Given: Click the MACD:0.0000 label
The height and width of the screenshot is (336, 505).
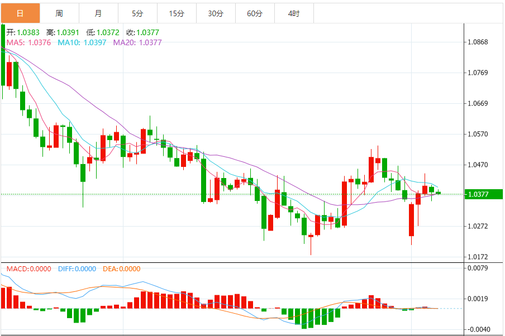Looking at the screenshot, I should (28, 268).
